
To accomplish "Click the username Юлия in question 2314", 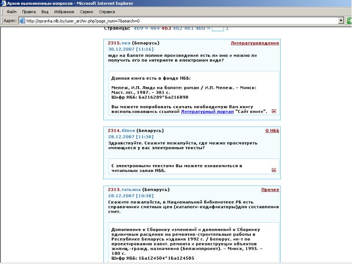I will pyautogui.click(x=128, y=131).
